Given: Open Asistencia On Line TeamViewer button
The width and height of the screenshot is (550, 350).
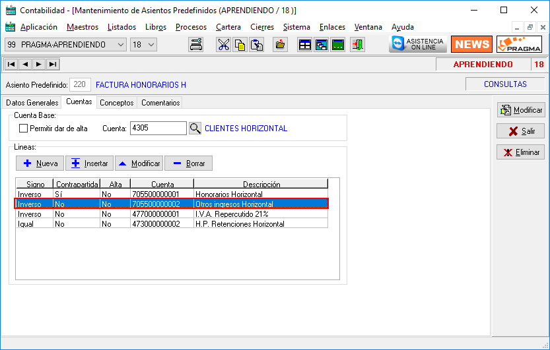Looking at the screenshot, I should click(418, 44).
